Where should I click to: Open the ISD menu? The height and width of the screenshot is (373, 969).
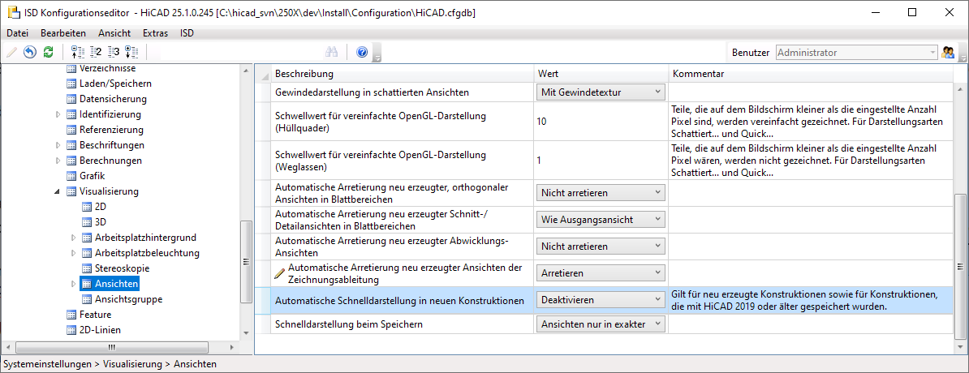[x=187, y=32]
